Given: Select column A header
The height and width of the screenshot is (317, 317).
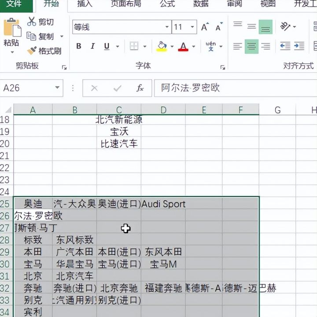Looking at the screenshot, I should coord(33,110).
